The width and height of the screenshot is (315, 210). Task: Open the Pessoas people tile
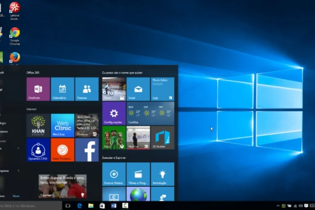[x=87, y=89]
